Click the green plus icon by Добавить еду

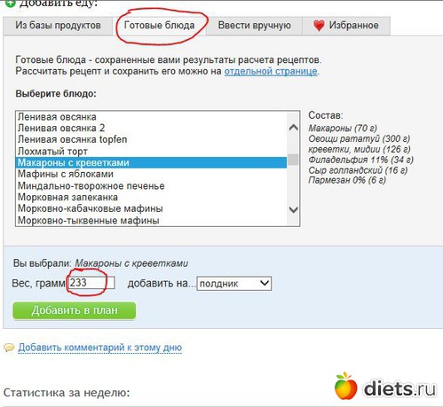pos(11,4)
